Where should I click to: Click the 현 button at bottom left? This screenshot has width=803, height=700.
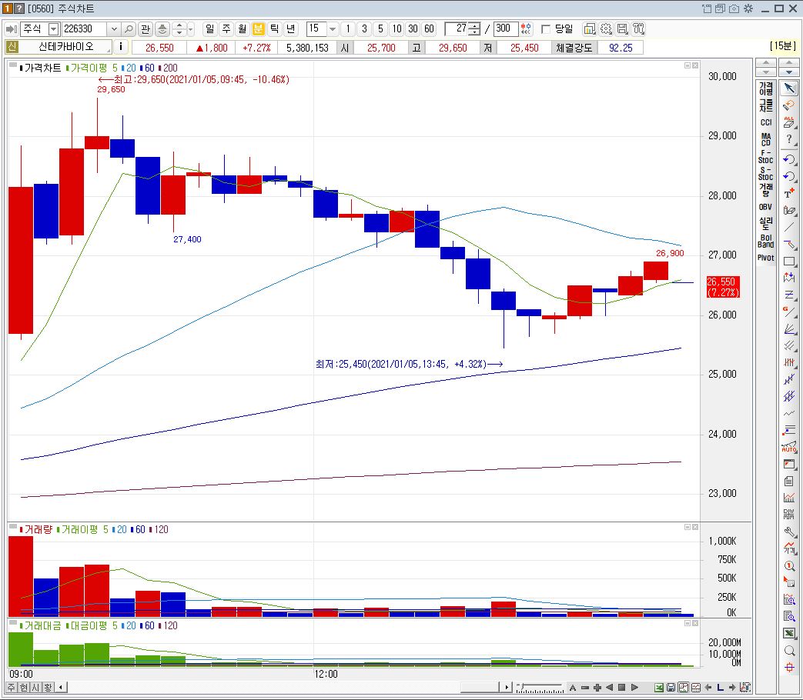coord(23,687)
